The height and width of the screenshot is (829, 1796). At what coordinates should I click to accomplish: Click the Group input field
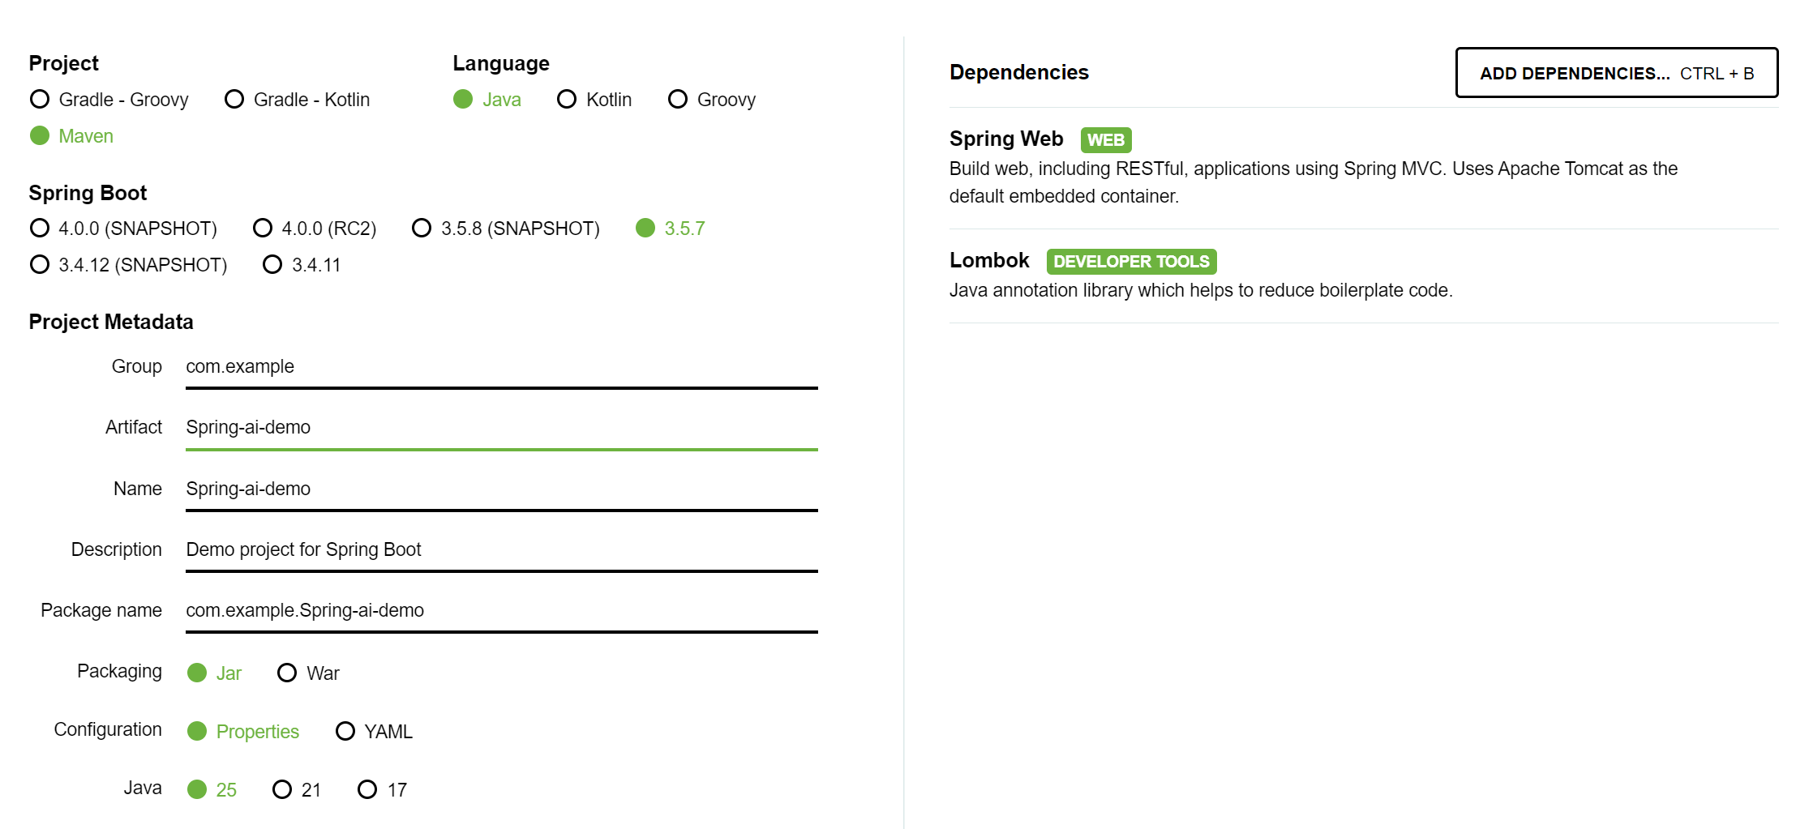pyautogui.click(x=501, y=367)
